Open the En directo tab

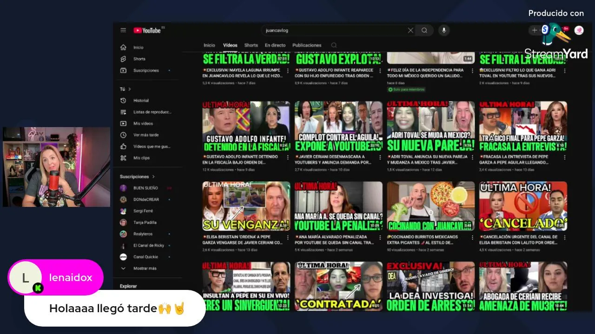point(275,45)
